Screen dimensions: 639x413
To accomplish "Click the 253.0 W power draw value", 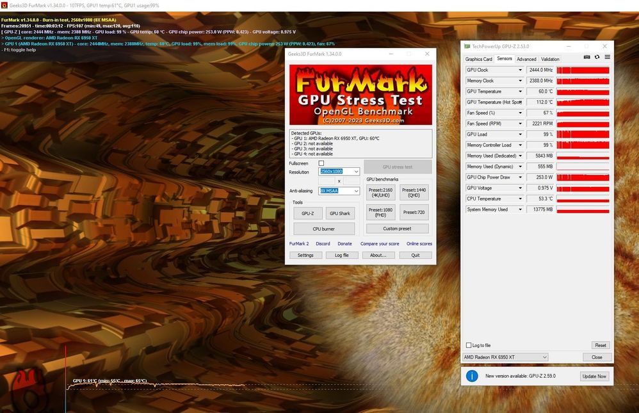I will click(x=540, y=177).
